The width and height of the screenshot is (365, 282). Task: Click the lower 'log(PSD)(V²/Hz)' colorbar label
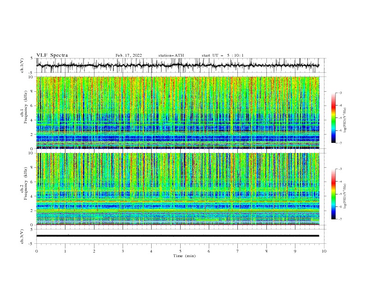tap(345, 196)
